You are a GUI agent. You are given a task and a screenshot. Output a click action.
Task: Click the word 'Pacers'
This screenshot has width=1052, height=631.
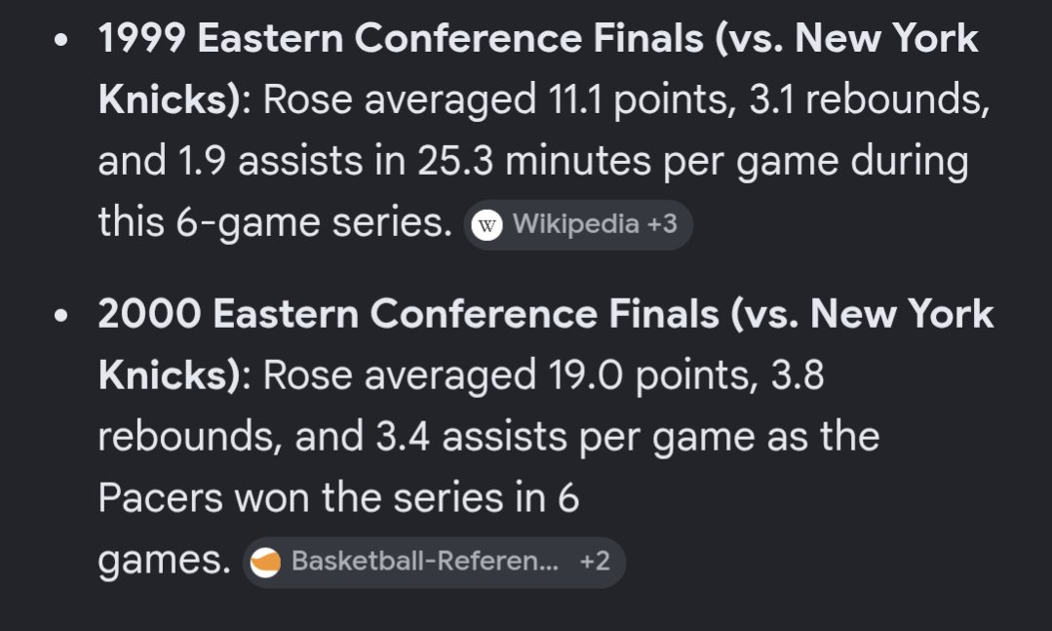[160, 498]
